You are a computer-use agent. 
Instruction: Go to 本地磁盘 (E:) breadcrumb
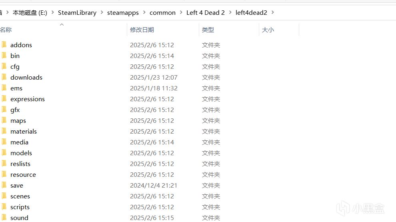(x=30, y=13)
